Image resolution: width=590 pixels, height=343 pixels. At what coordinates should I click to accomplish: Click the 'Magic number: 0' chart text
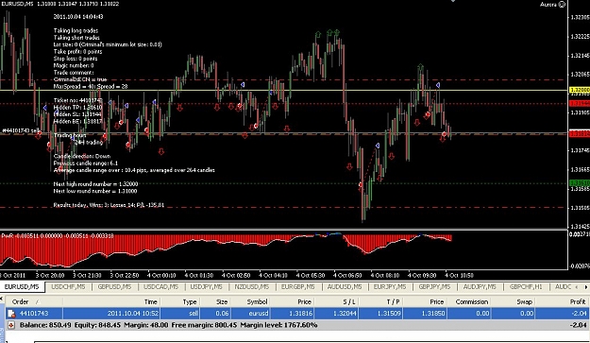(74, 65)
